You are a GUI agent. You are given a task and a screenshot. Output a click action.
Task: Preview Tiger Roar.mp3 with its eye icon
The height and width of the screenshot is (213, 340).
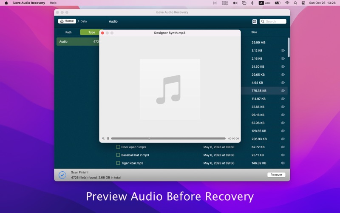pyautogui.click(x=283, y=163)
